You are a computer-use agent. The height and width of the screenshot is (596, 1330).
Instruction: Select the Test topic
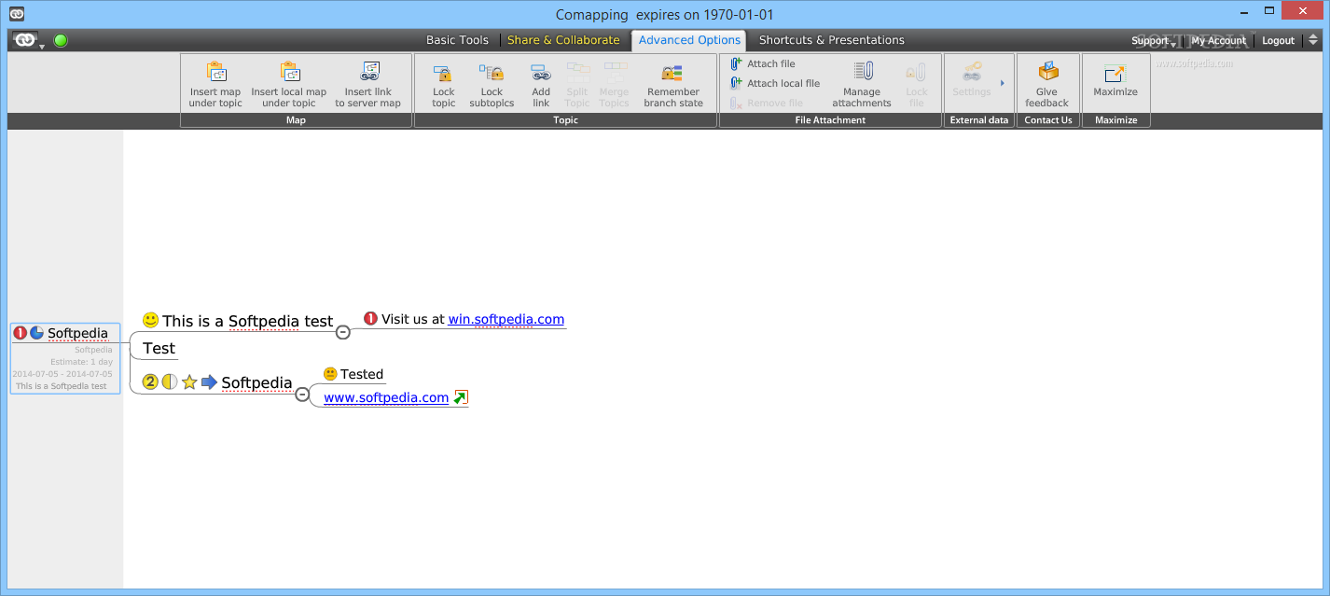click(x=159, y=348)
